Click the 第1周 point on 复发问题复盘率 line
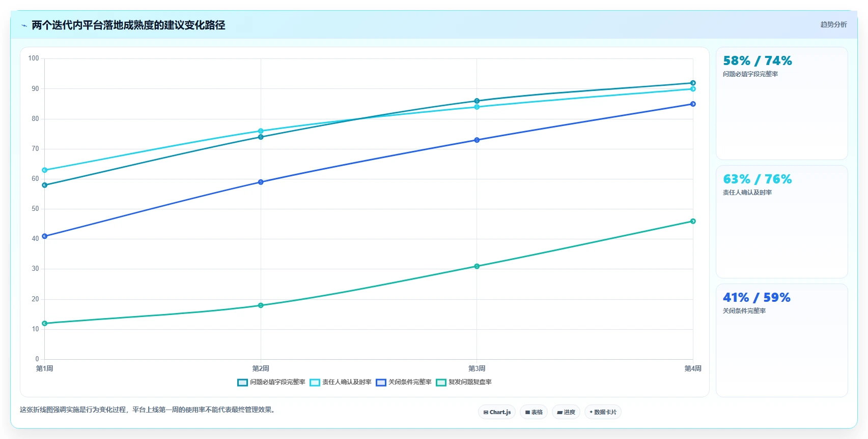 [x=45, y=323]
